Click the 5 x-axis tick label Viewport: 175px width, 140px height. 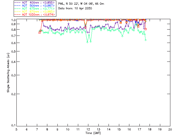[x=16, y=130]
